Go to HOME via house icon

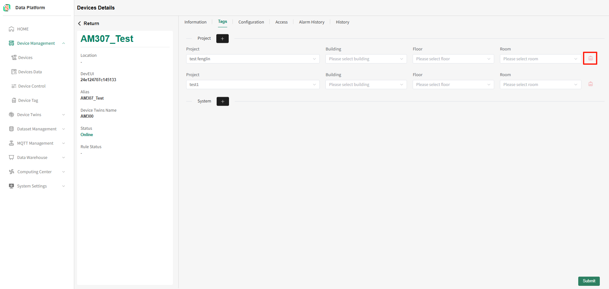coord(11,29)
